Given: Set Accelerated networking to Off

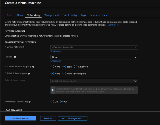Looking at the screenshot, I should [62, 101].
